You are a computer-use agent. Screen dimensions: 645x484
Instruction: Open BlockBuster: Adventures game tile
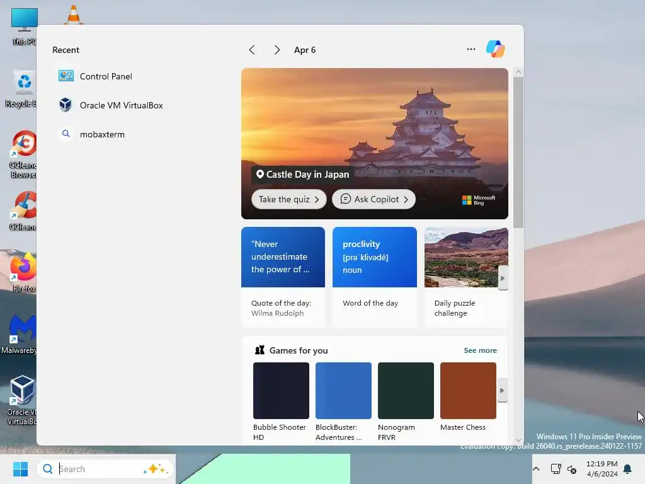click(x=343, y=402)
